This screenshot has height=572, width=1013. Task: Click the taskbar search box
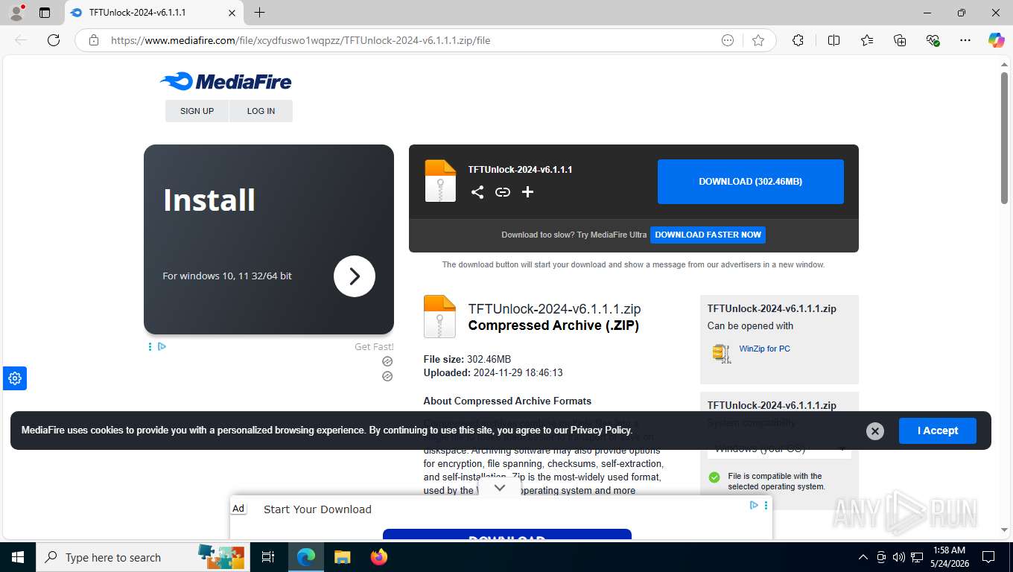143,557
